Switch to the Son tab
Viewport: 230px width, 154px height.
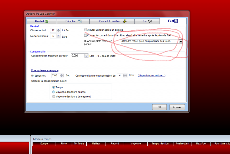coord(147,21)
